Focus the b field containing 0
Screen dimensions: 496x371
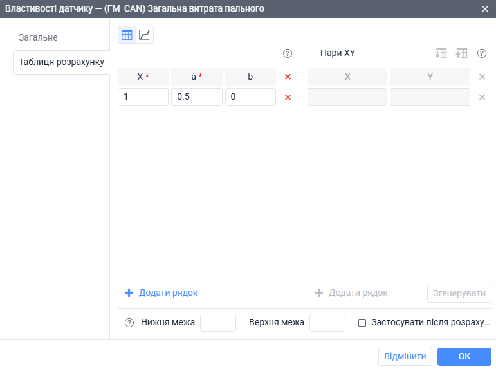click(x=250, y=97)
